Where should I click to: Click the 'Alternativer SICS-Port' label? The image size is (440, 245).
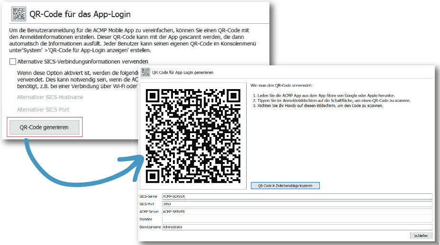(x=43, y=110)
